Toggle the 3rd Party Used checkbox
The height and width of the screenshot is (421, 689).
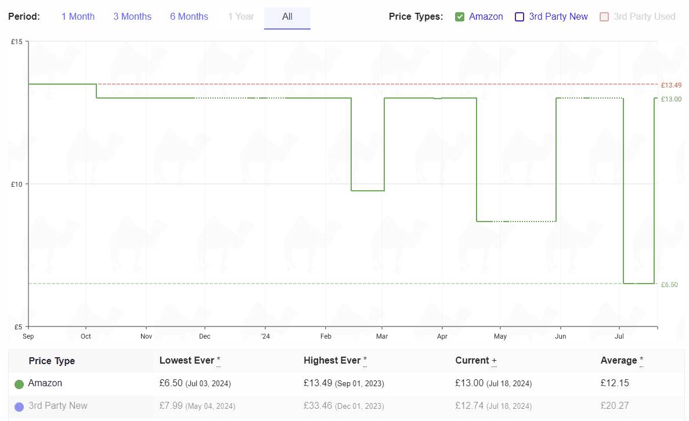(604, 17)
